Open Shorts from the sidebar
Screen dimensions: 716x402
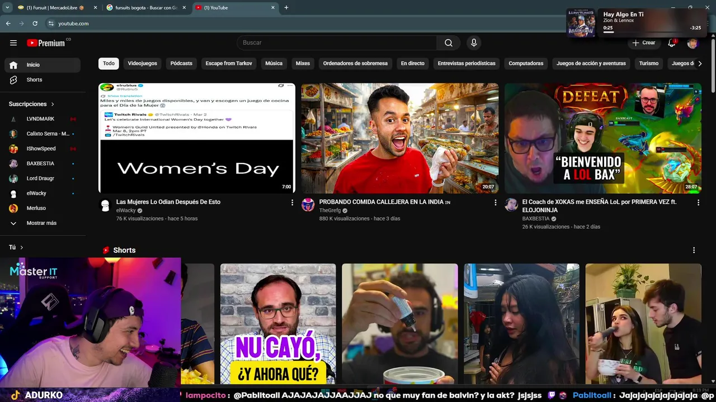(x=43, y=80)
